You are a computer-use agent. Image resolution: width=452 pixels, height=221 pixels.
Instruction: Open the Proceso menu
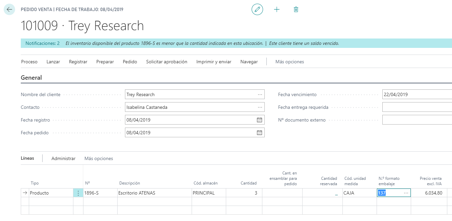point(29,62)
